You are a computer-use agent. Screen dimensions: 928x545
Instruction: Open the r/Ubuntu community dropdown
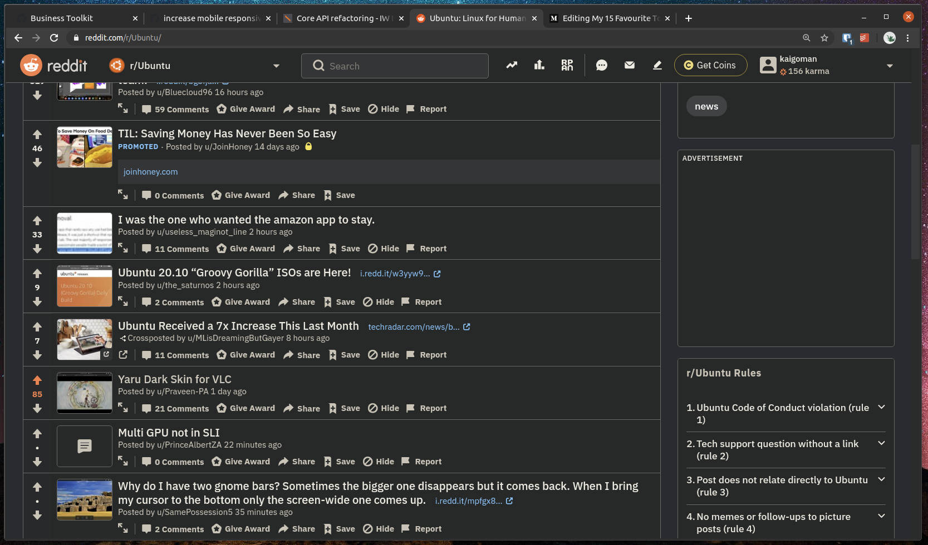click(195, 66)
